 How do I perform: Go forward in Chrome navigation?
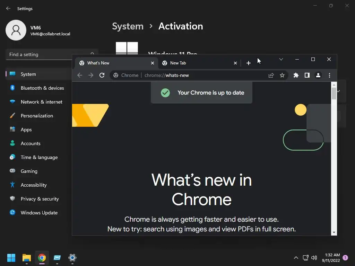coord(91,75)
